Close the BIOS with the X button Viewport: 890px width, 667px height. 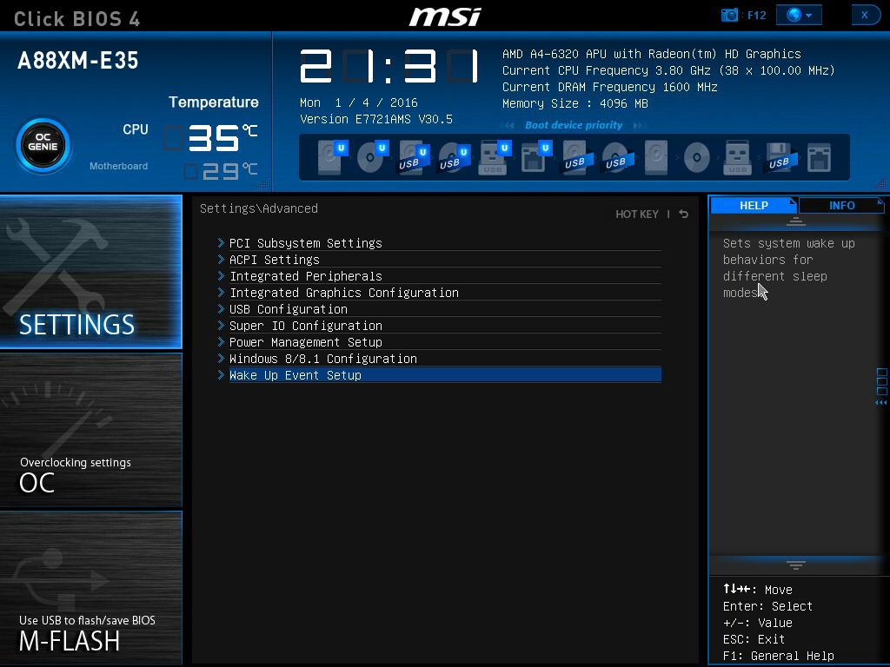[865, 15]
